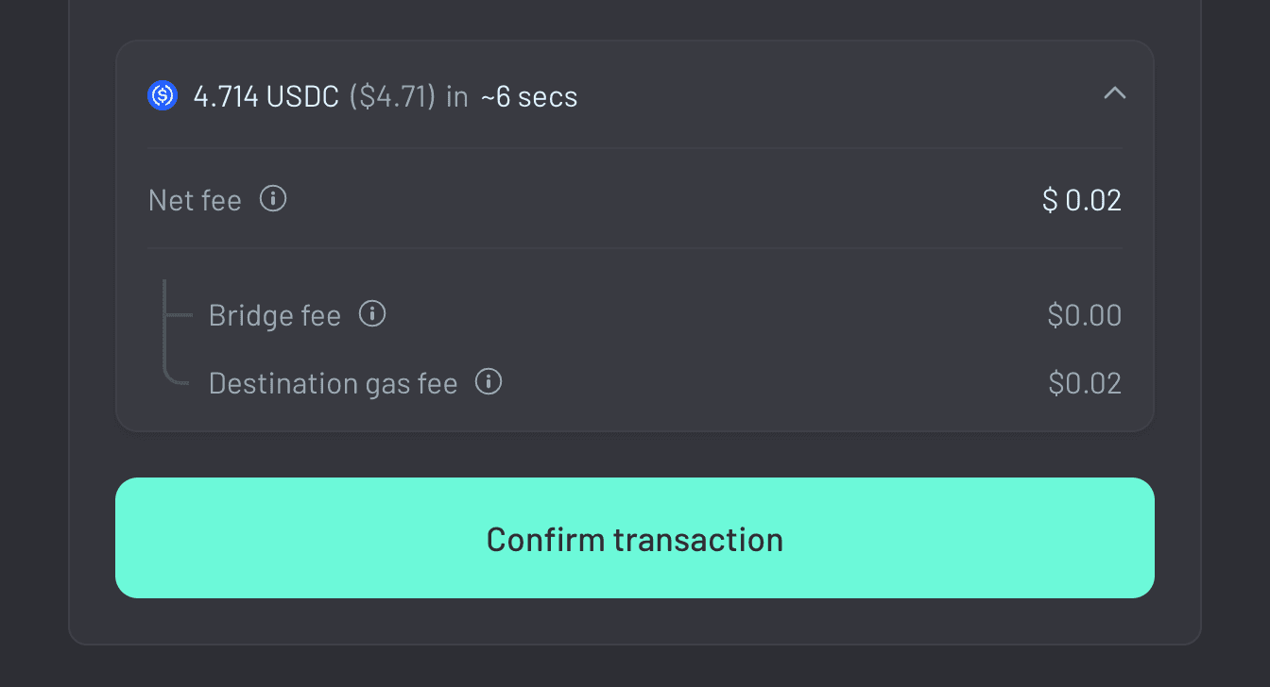
Task: Select the 4.714 USDC amount text
Action: click(267, 95)
